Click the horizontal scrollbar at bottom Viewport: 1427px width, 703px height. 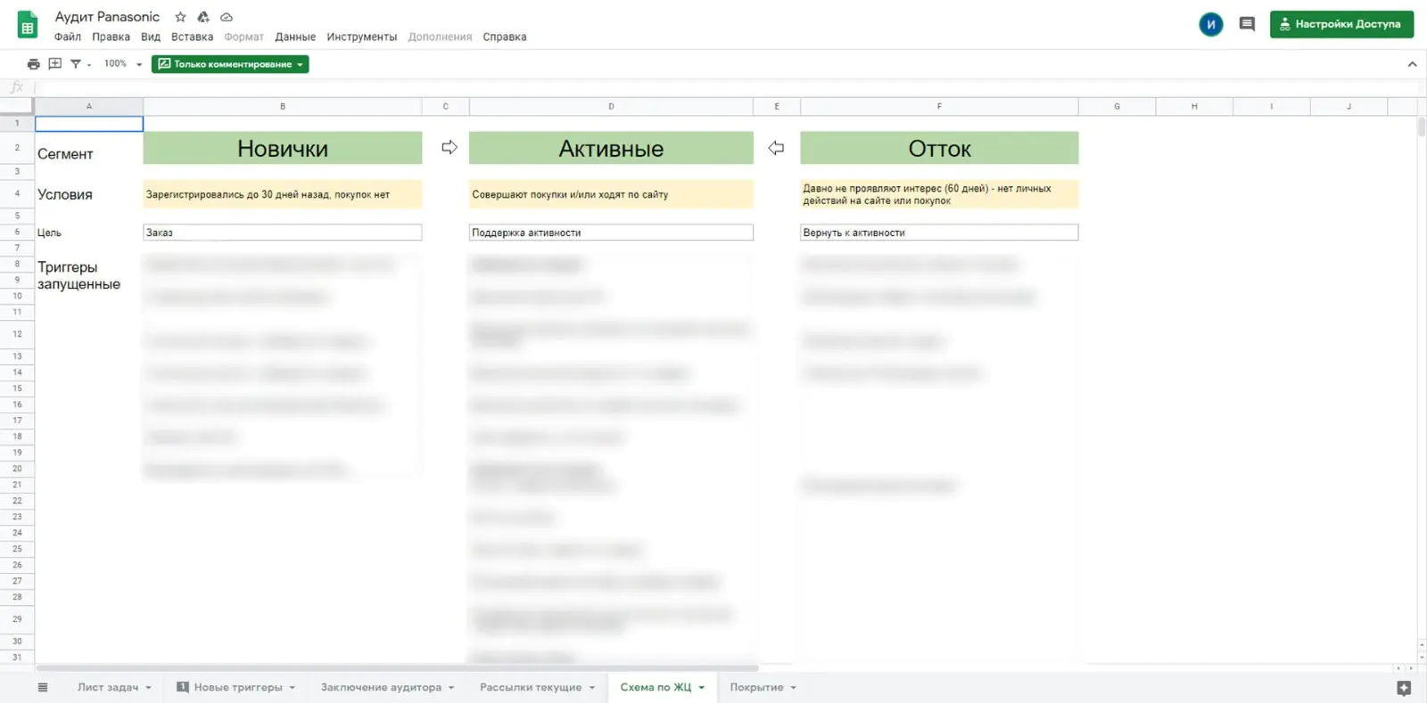point(397,667)
